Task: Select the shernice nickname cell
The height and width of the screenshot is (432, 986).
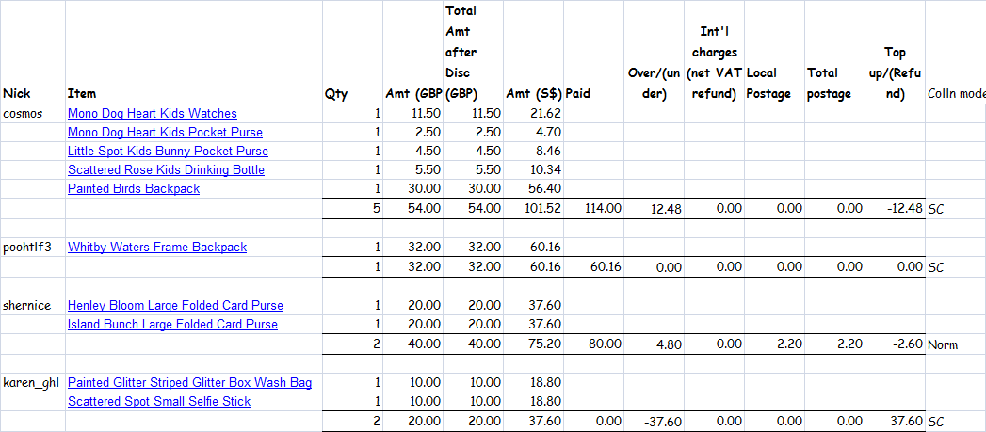Action: [x=33, y=306]
